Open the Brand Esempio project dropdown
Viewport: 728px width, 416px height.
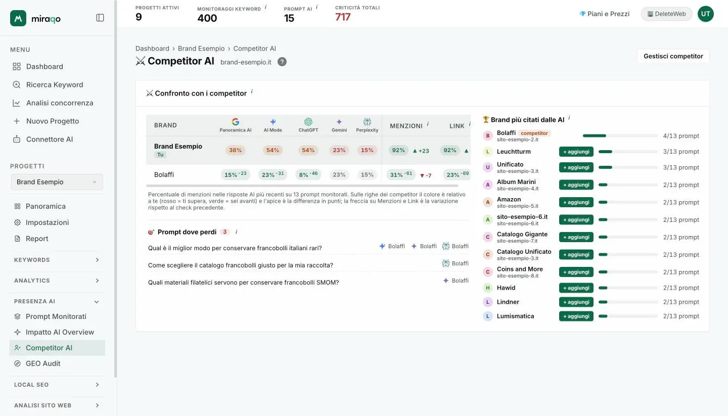tap(57, 182)
